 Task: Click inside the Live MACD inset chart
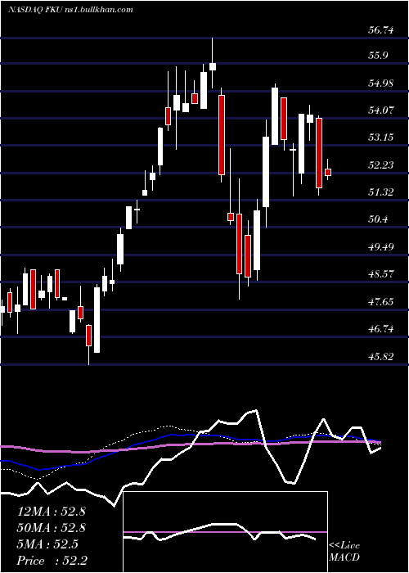point(226,532)
